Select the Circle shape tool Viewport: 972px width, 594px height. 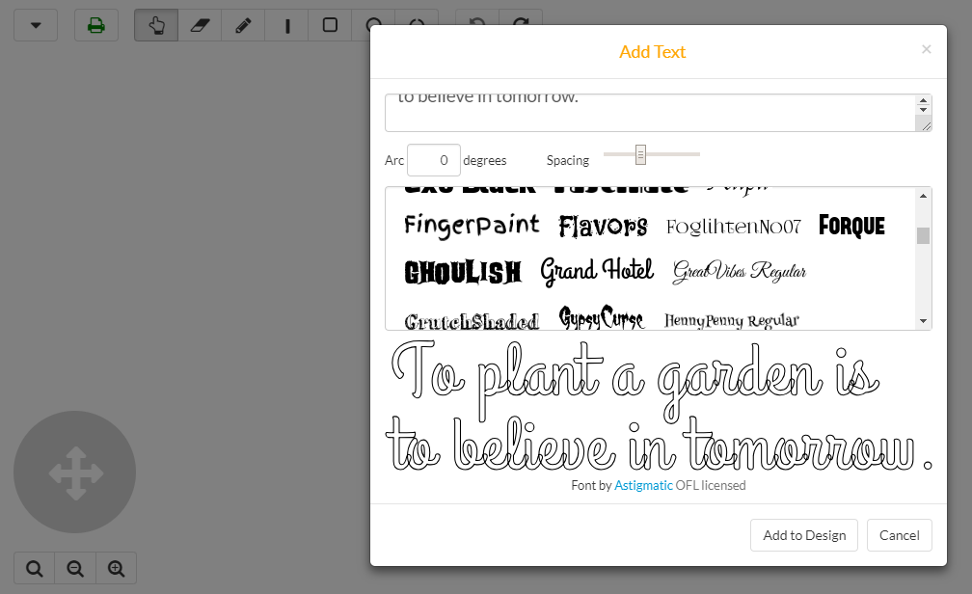(372, 25)
